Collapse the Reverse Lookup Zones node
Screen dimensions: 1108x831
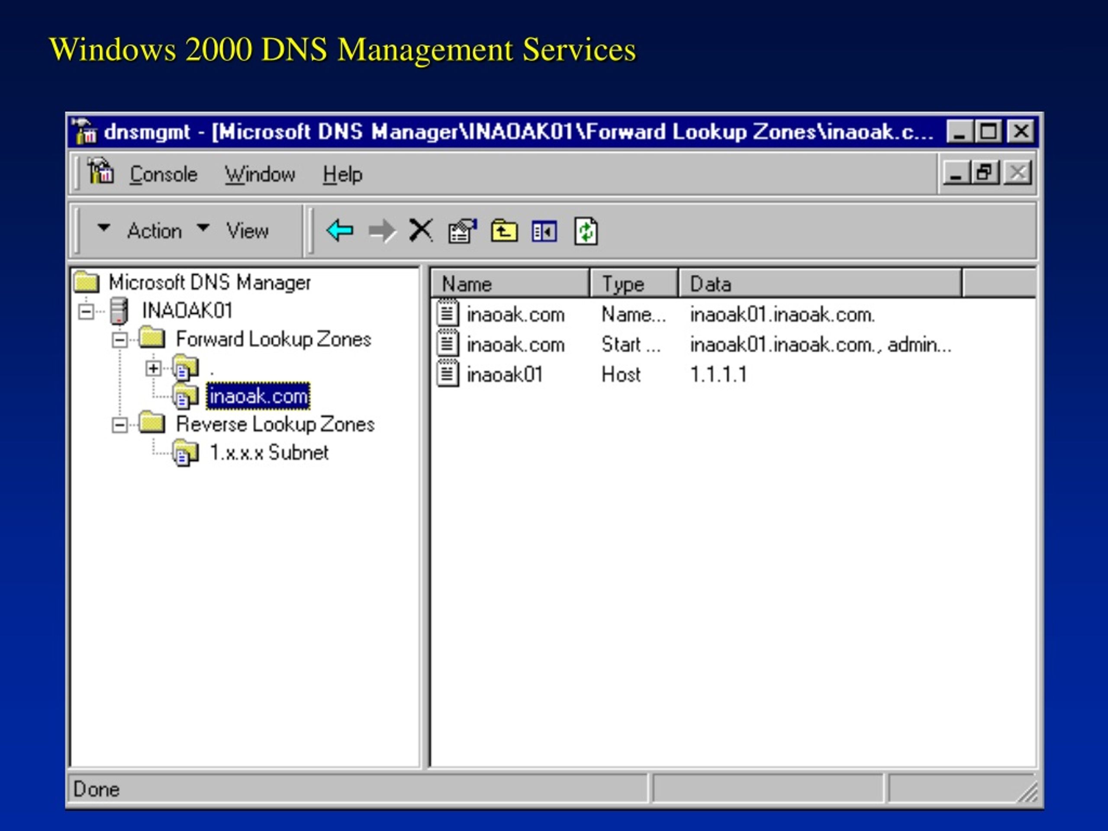coord(119,425)
